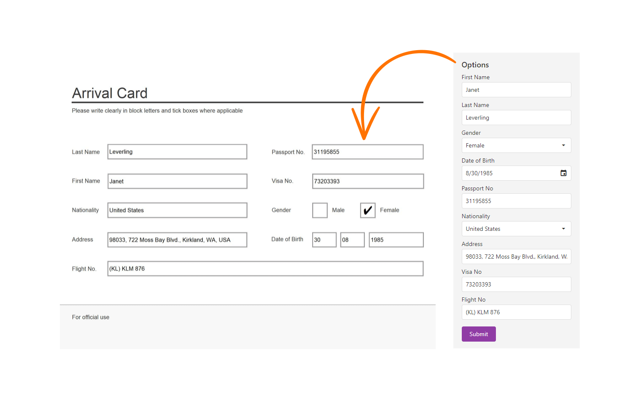The height and width of the screenshot is (401, 632).
Task: Click the Date of Birth field in Options
Action: pos(510,173)
